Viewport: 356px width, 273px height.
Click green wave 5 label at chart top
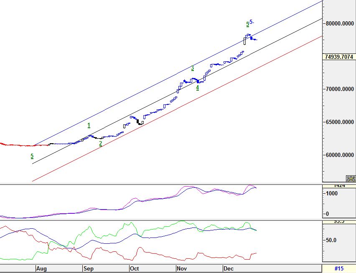[247, 24]
